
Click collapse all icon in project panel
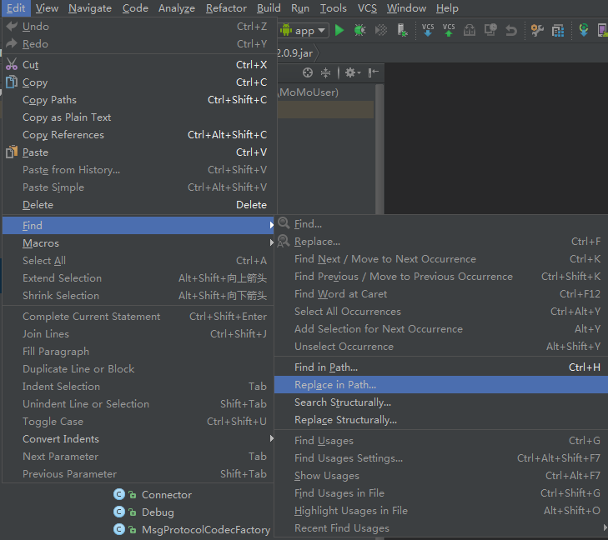click(x=326, y=72)
